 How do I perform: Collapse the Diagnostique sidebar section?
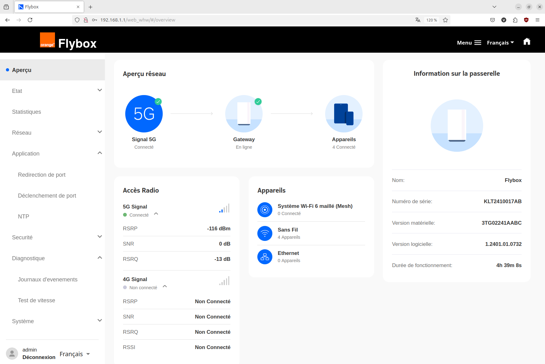[x=100, y=258]
